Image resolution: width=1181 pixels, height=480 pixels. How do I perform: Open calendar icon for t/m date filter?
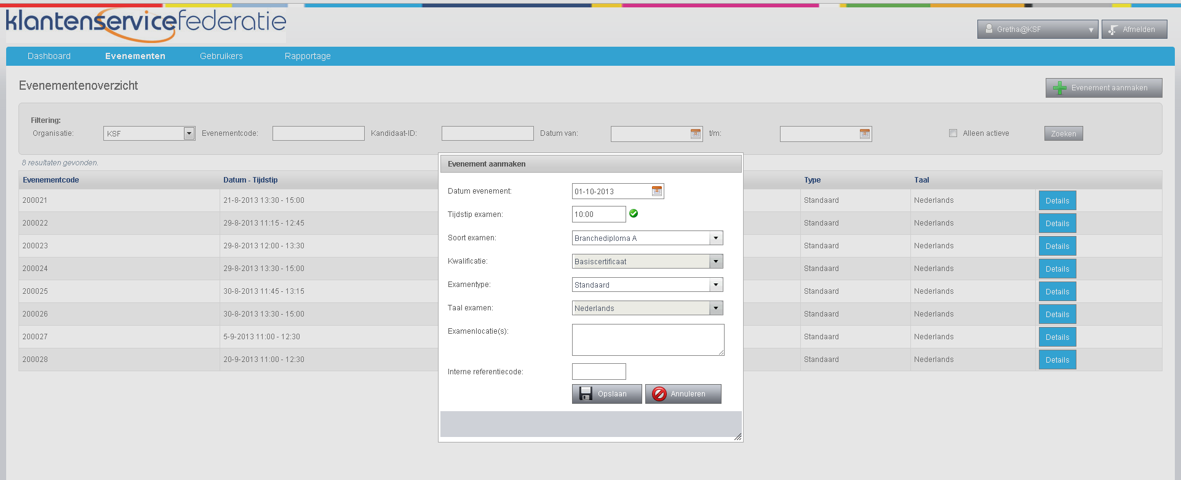click(865, 133)
